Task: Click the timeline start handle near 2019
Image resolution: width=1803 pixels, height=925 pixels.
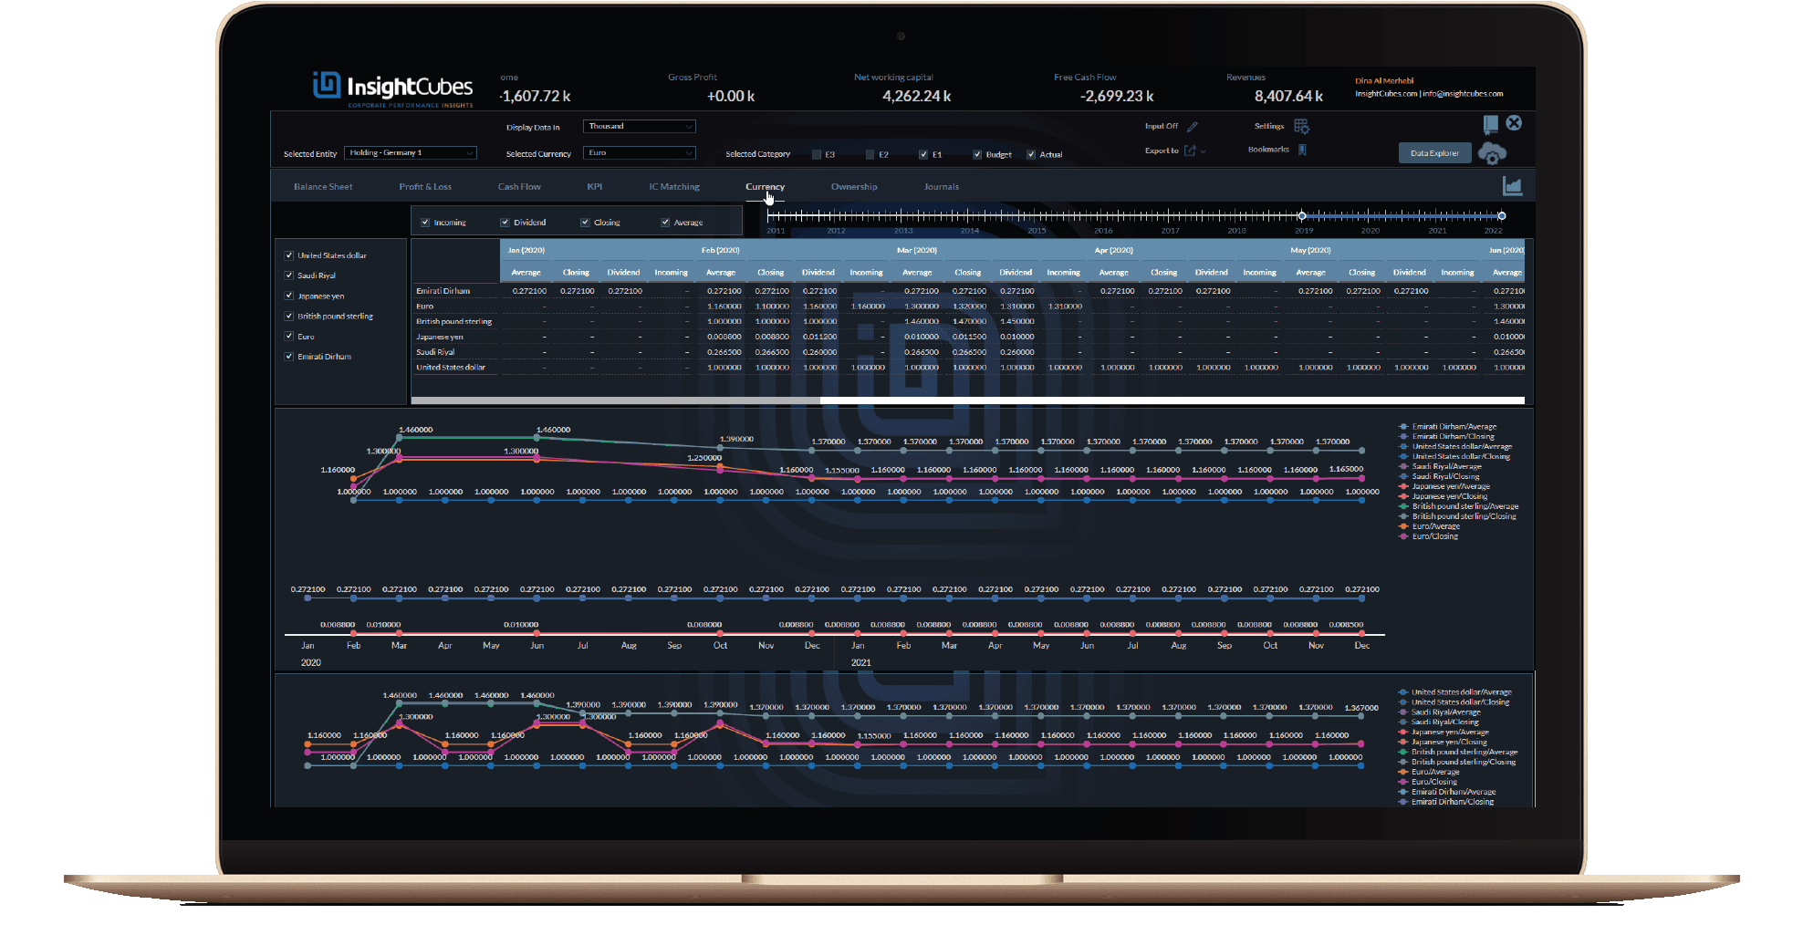Action: pyautogui.click(x=1302, y=216)
